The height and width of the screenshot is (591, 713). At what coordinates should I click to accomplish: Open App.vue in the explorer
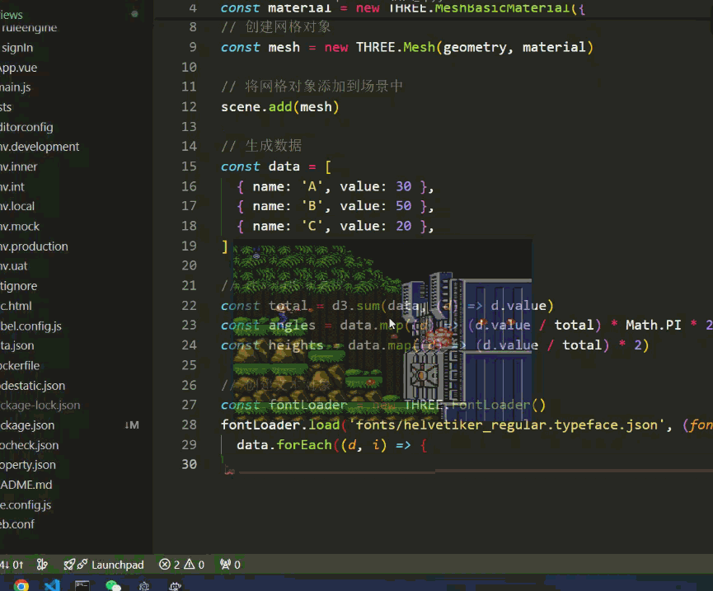click(18, 68)
